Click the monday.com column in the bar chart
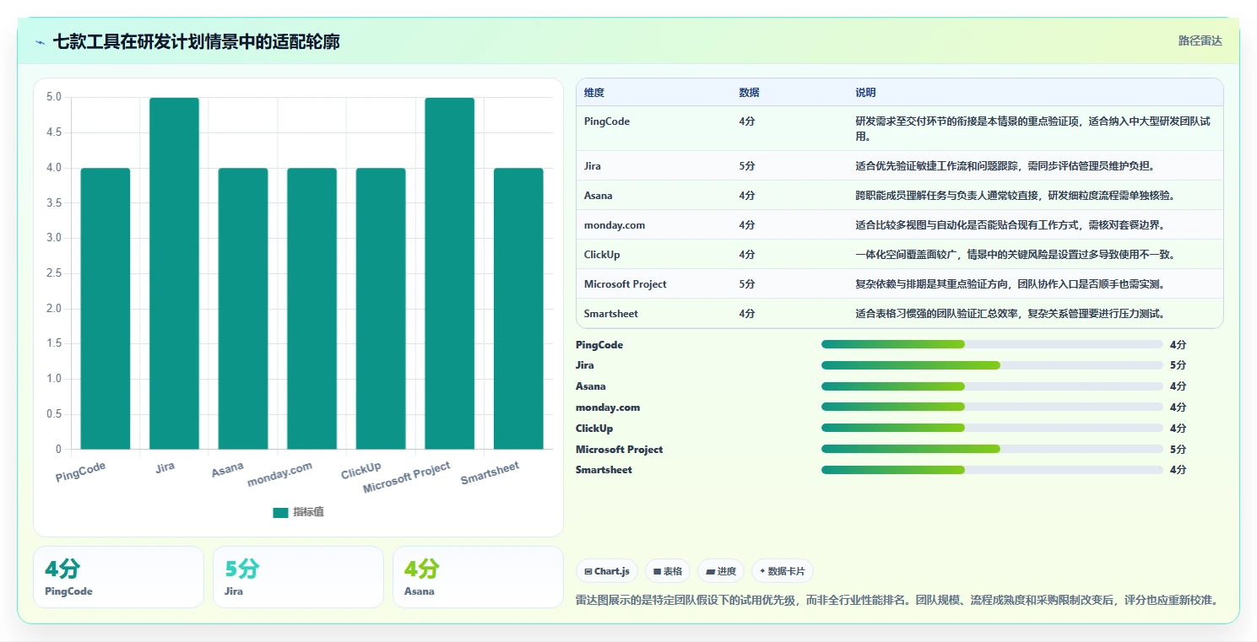 coord(312,309)
